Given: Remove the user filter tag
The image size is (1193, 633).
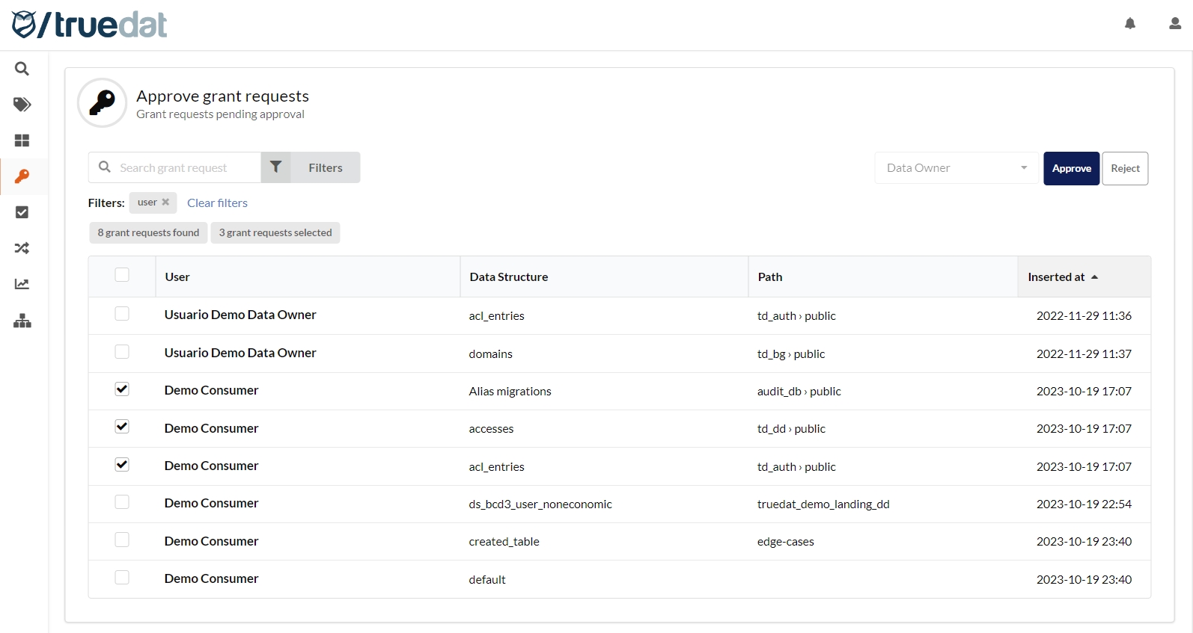Looking at the screenshot, I should [165, 203].
